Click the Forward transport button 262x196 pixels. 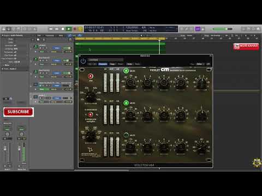(x=57, y=29)
